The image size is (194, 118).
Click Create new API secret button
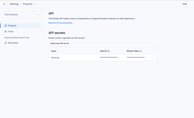pos(59,43)
